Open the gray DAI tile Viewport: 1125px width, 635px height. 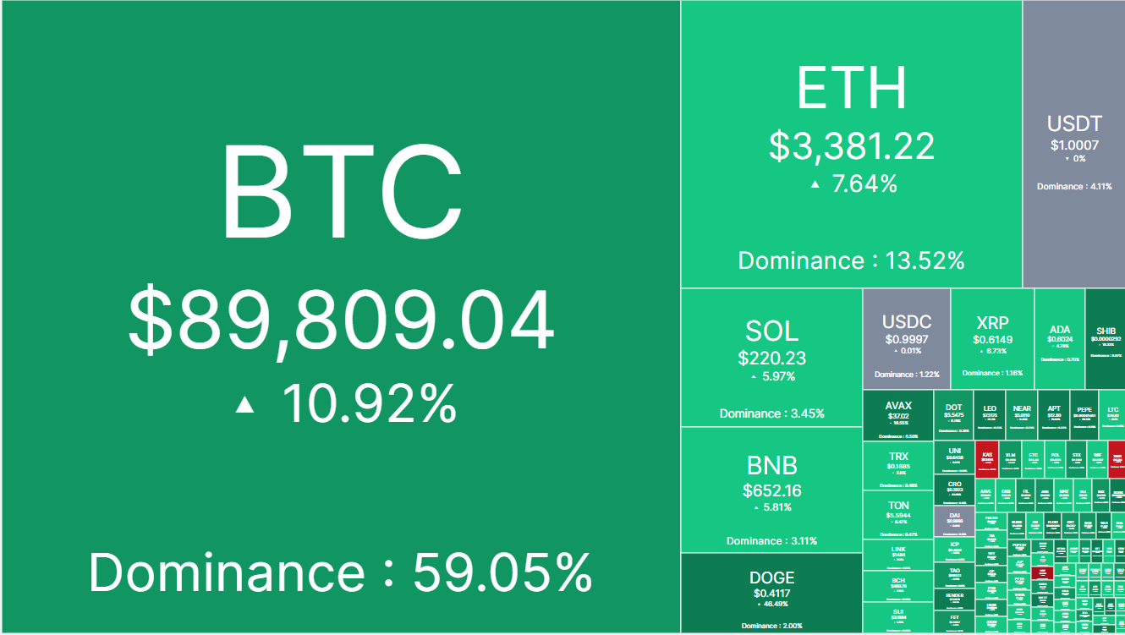pos(954,522)
